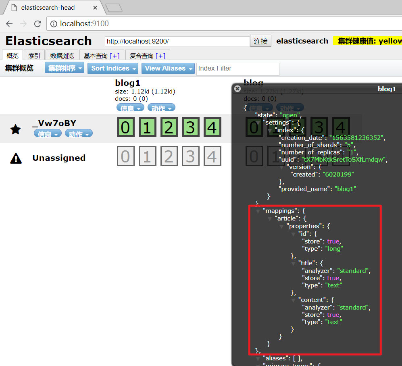Collapse the "title" property node
The image size is (402, 366).
(294, 263)
